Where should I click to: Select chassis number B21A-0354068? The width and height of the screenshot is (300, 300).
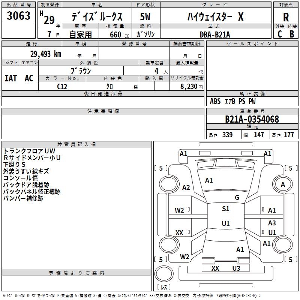[x=252, y=119]
